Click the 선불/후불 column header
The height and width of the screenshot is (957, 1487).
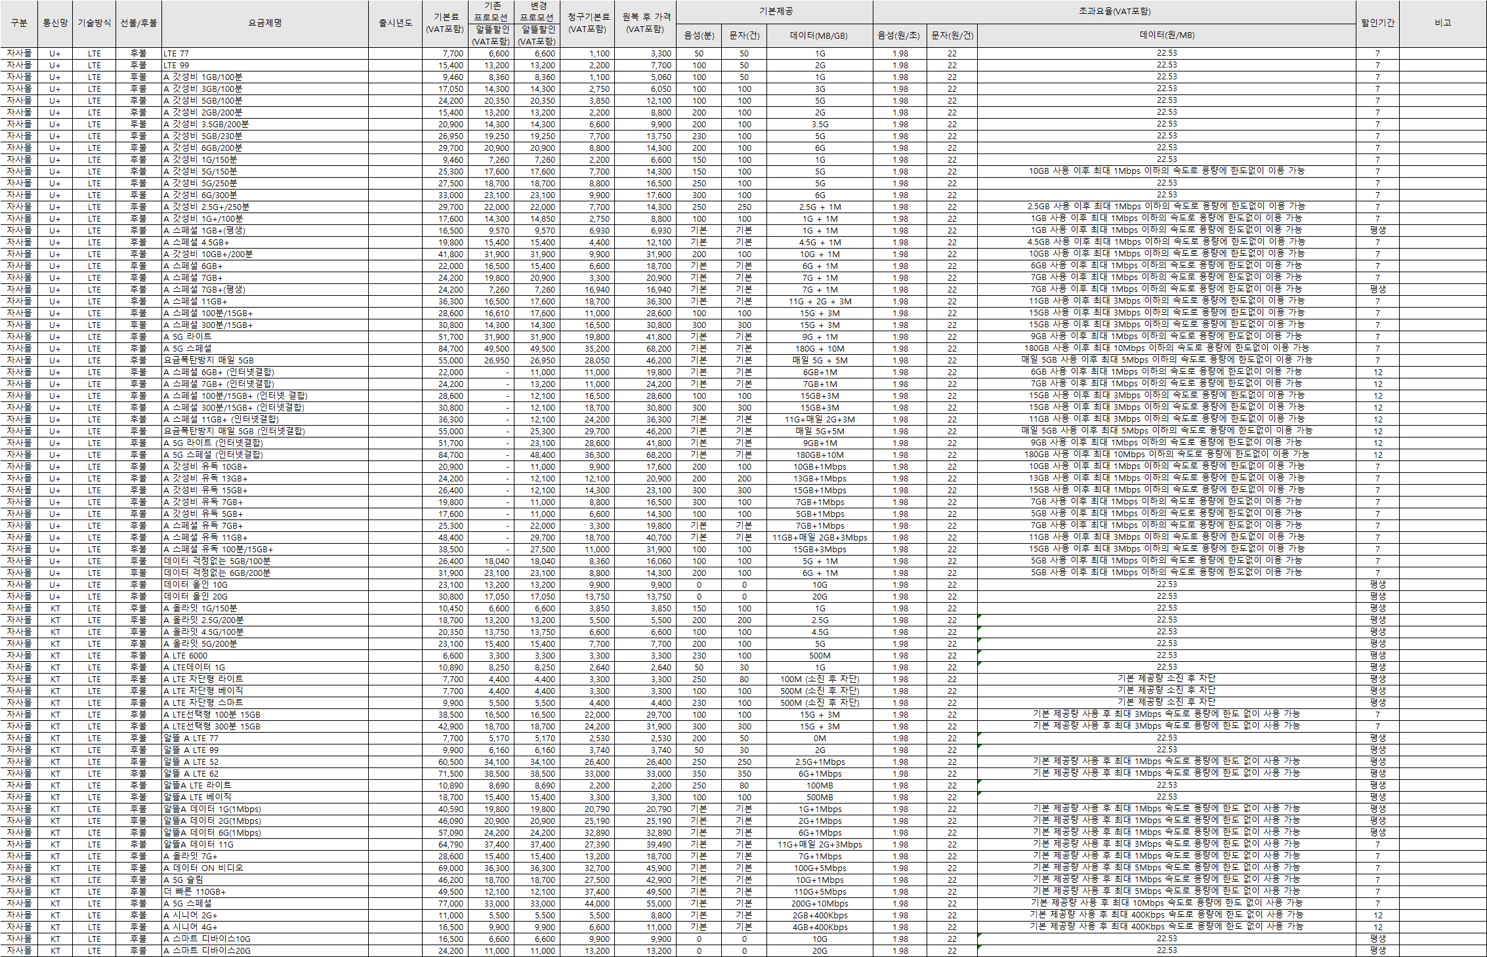pos(138,24)
